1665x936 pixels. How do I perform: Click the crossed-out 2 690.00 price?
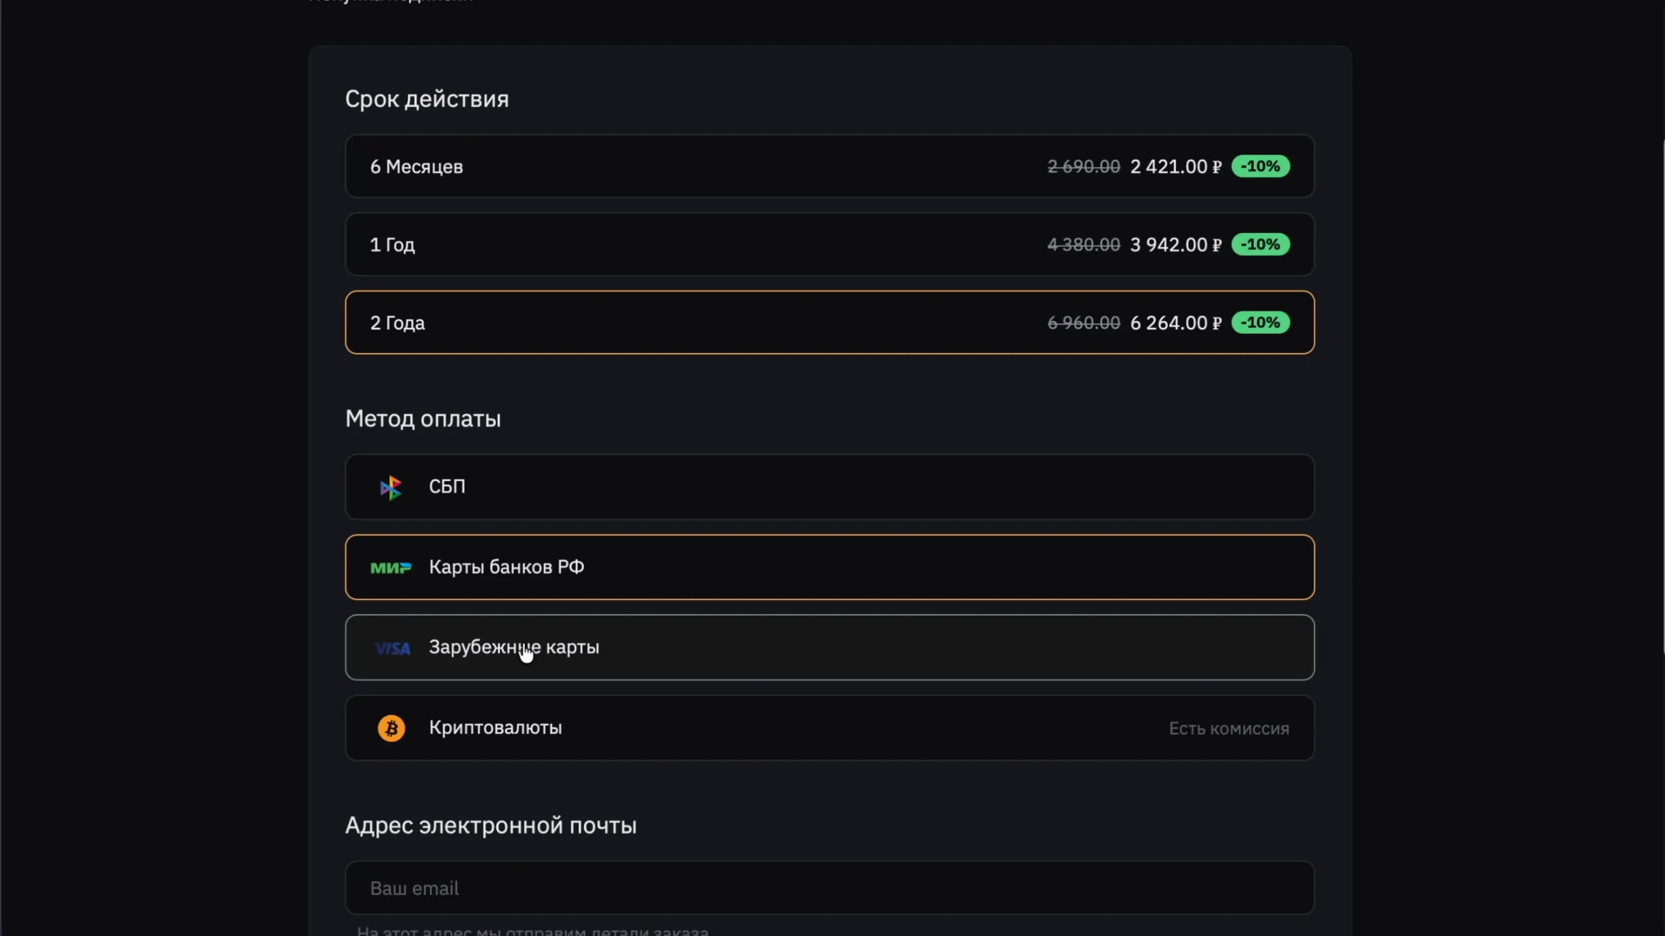pos(1084,167)
